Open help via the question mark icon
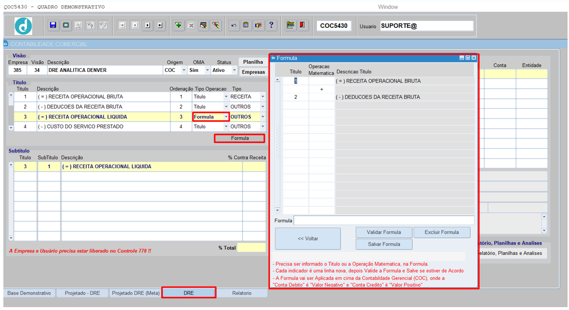Viewport: 569px width, 310px height. click(271, 25)
